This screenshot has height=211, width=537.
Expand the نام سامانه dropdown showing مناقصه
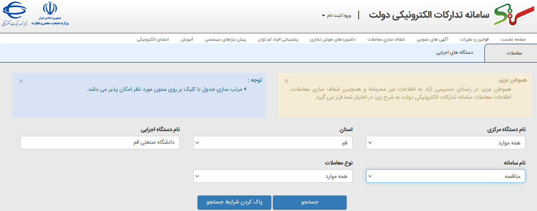[x=445, y=176]
